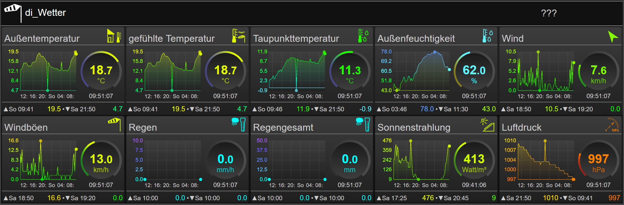Viewport: 624px width, 205px height.
Task: Click the Luftdruck hPa barometer icon
Action: [x=612, y=125]
